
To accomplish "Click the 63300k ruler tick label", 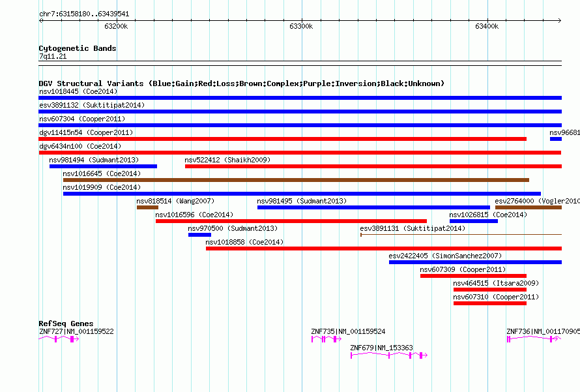I will click(301, 26).
